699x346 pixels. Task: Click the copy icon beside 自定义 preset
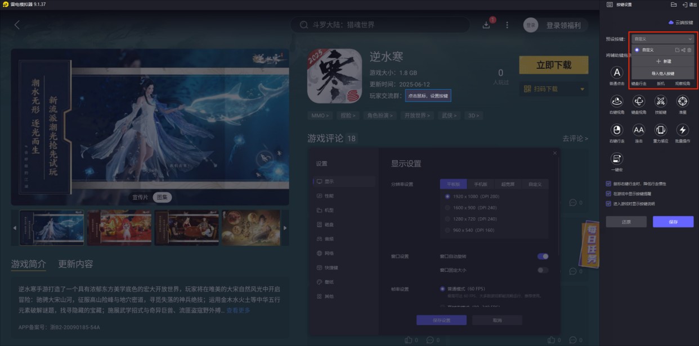pyautogui.click(x=678, y=50)
